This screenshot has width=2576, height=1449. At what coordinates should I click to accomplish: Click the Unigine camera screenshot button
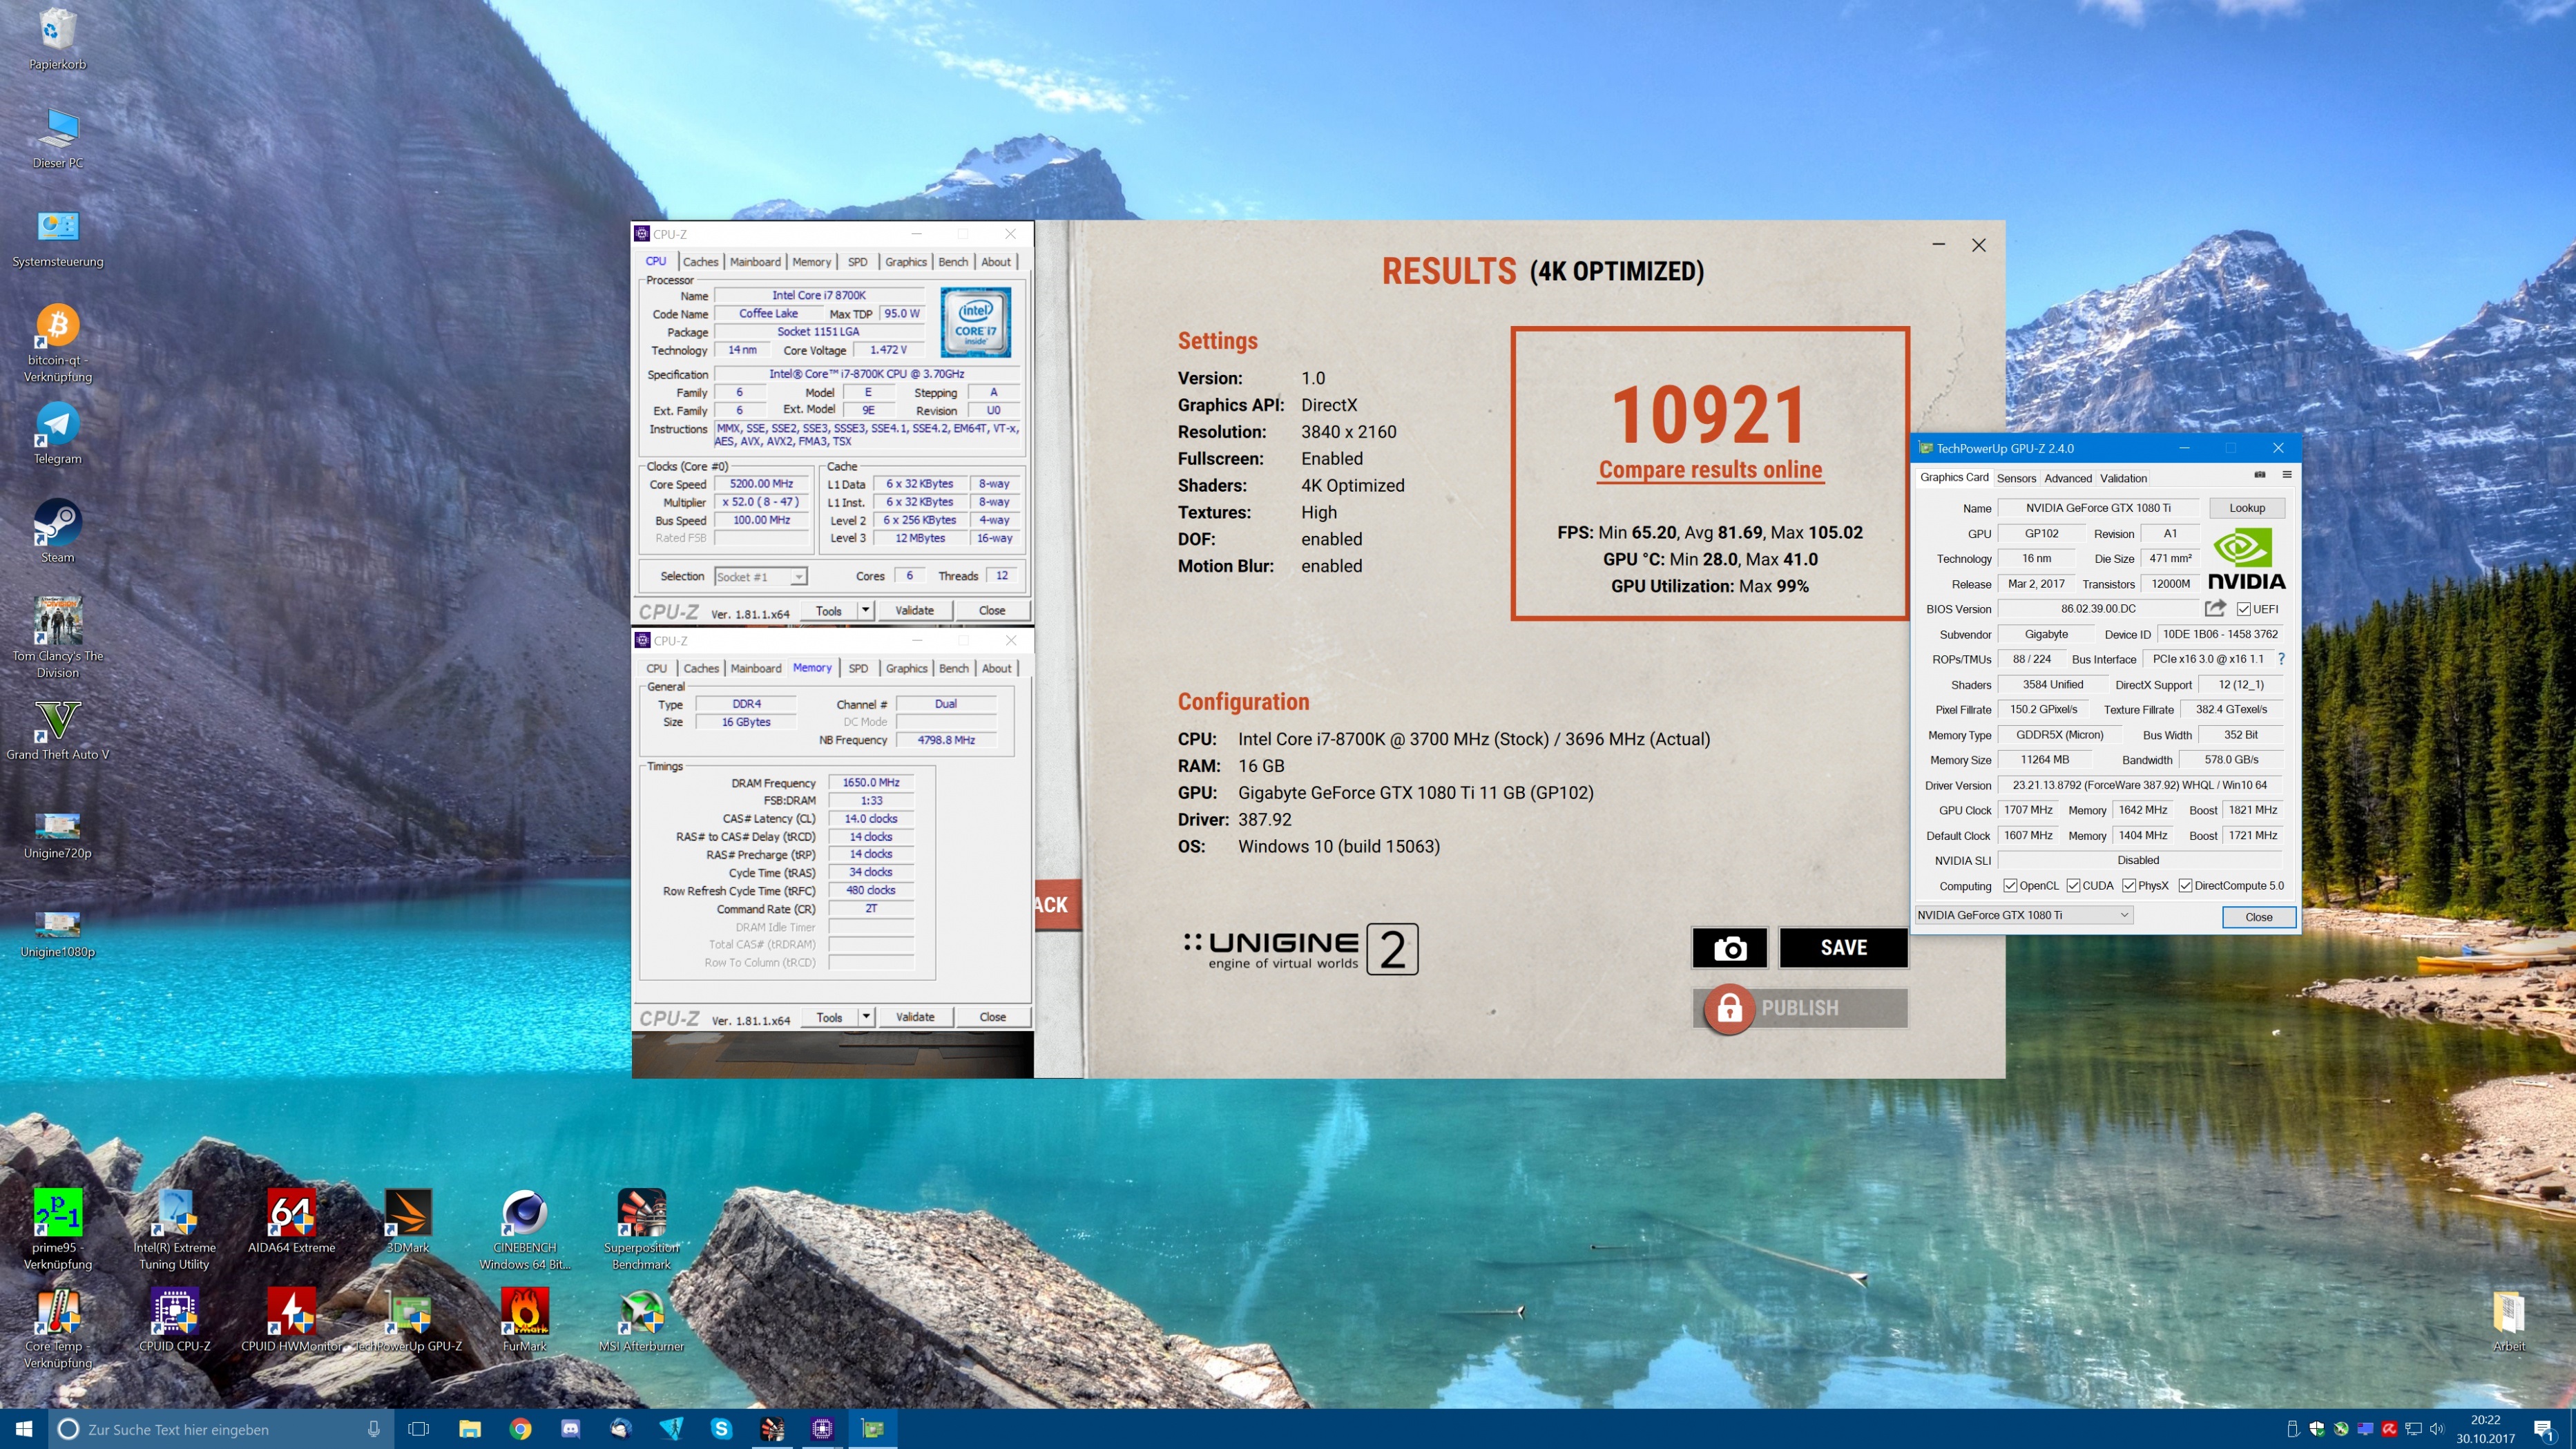tap(1729, 948)
